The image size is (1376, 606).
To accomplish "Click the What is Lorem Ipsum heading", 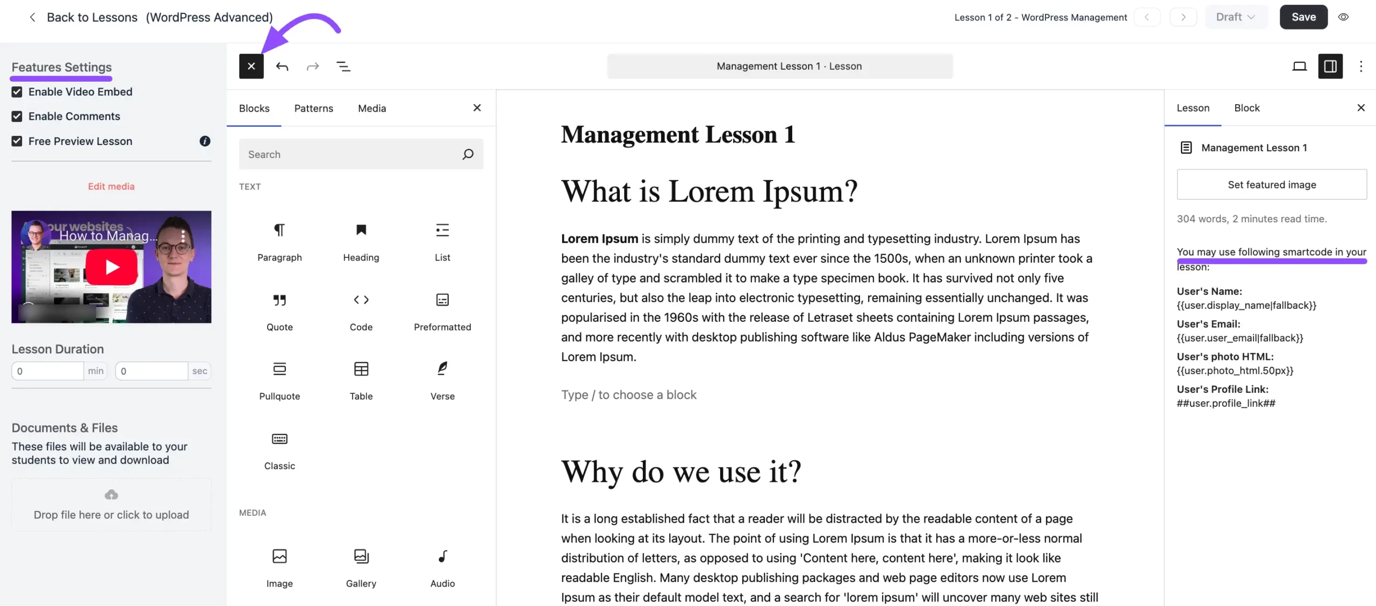I will (x=709, y=191).
